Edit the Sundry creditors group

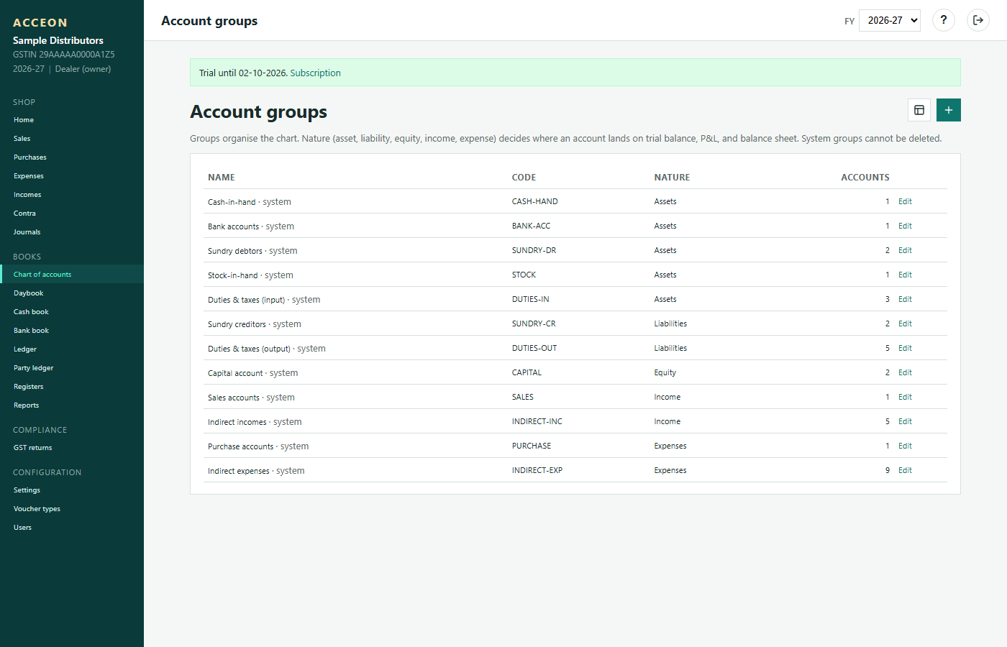coord(905,323)
